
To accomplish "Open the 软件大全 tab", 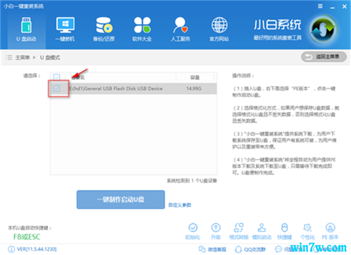I will 142,30.
